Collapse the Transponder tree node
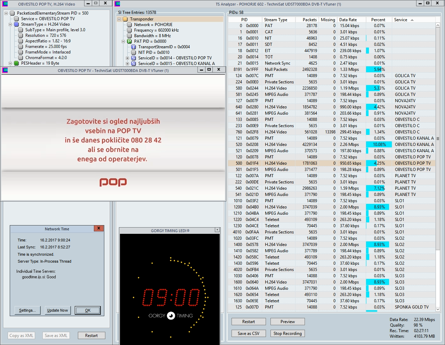 tap(119, 19)
